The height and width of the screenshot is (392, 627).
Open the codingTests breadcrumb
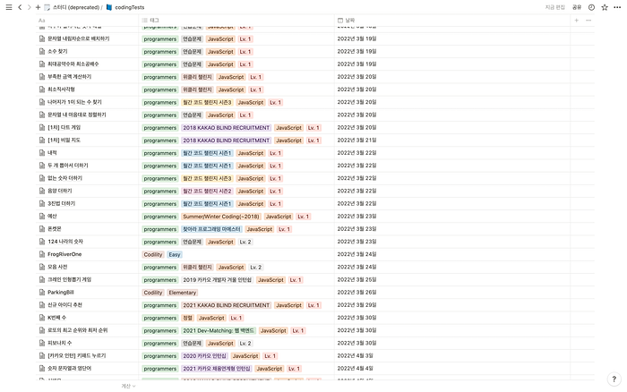pyautogui.click(x=130, y=7)
